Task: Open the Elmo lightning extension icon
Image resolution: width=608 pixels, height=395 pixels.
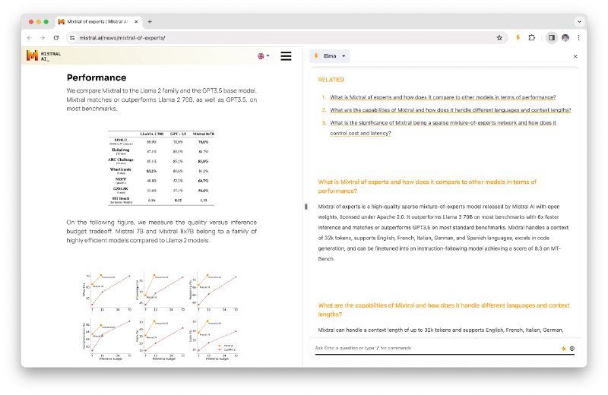Action: click(x=518, y=37)
